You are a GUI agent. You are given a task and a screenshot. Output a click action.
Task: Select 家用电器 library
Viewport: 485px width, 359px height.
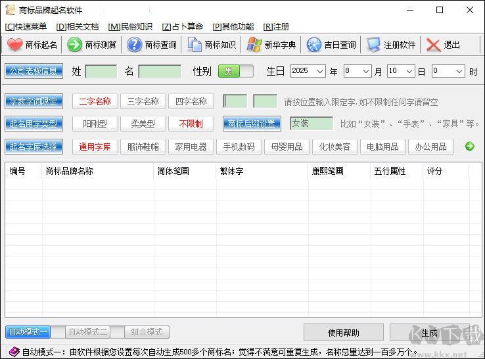191,147
